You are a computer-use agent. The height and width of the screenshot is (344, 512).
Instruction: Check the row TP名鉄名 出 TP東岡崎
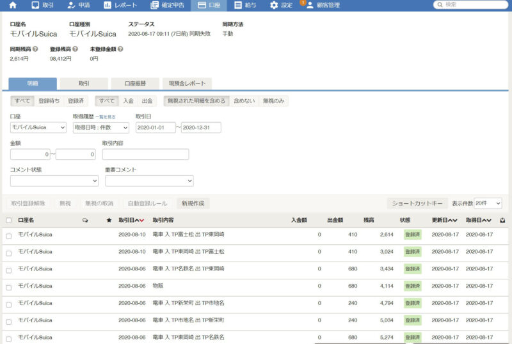[9, 270]
